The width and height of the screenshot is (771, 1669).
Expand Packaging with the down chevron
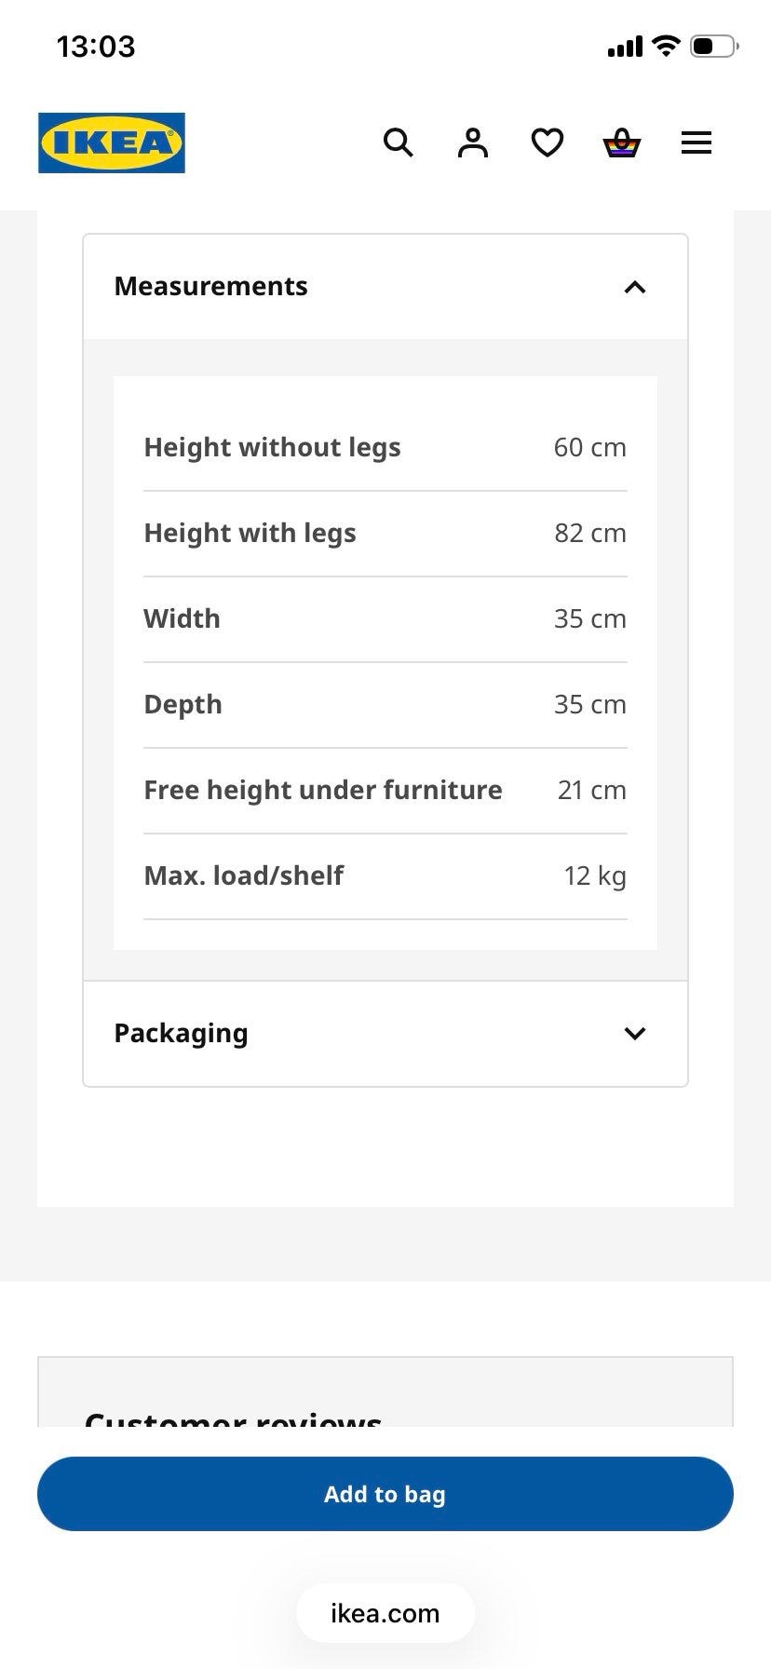pyautogui.click(x=635, y=1033)
